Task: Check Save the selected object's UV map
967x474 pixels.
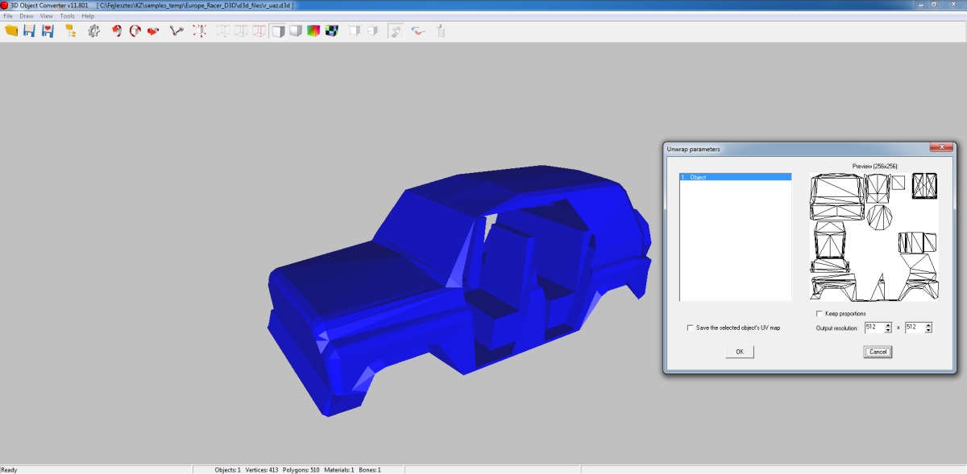Action: tap(690, 328)
